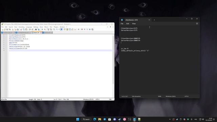
Task: Click the Zoom In icon in Notepad++
Action: click(42, 29)
